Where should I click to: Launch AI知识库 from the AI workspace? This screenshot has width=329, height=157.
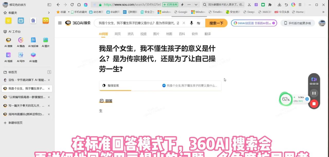pyautogui.click(x=33, y=41)
